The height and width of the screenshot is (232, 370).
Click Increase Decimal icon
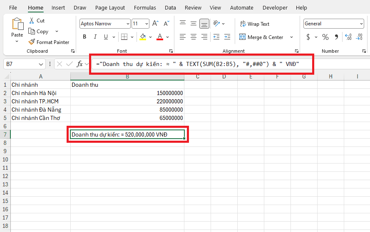point(348,37)
